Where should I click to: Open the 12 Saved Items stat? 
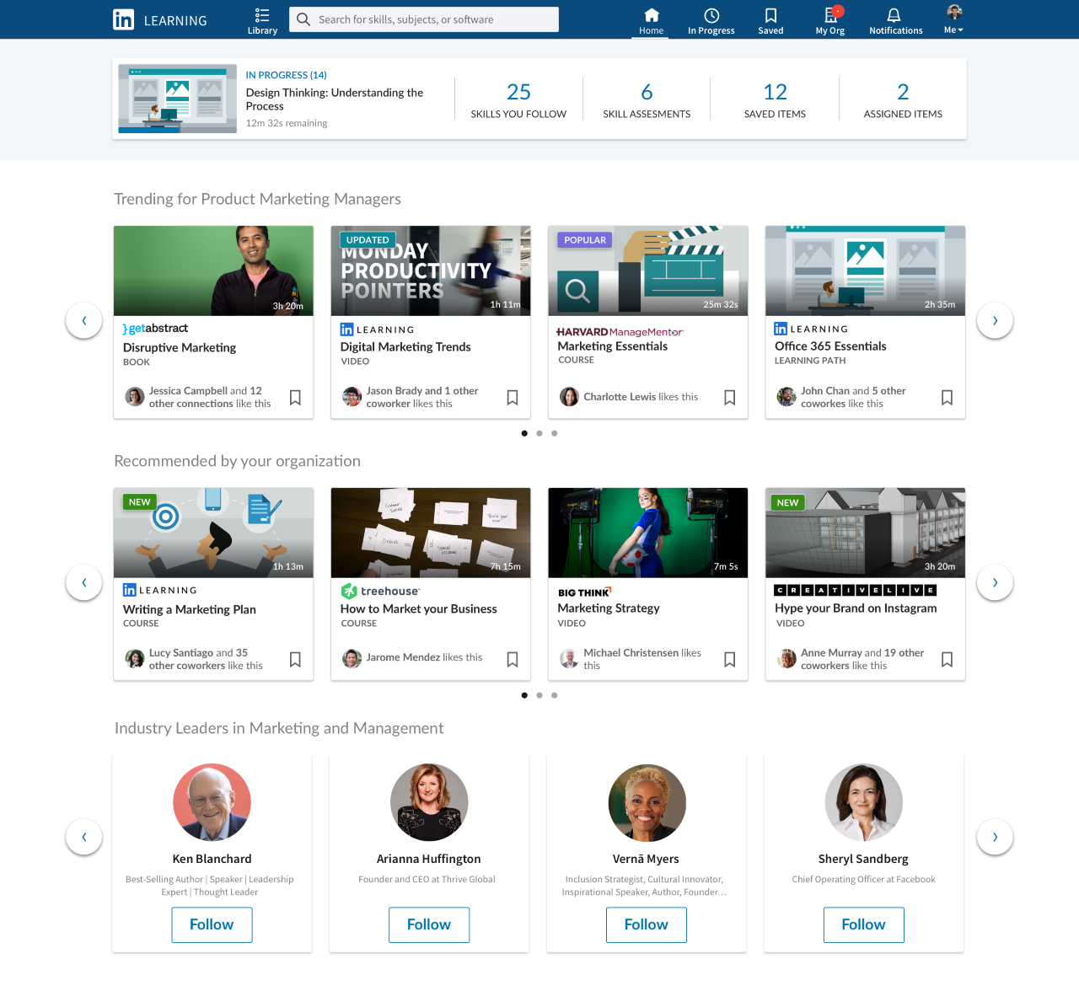click(x=775, y=99)
